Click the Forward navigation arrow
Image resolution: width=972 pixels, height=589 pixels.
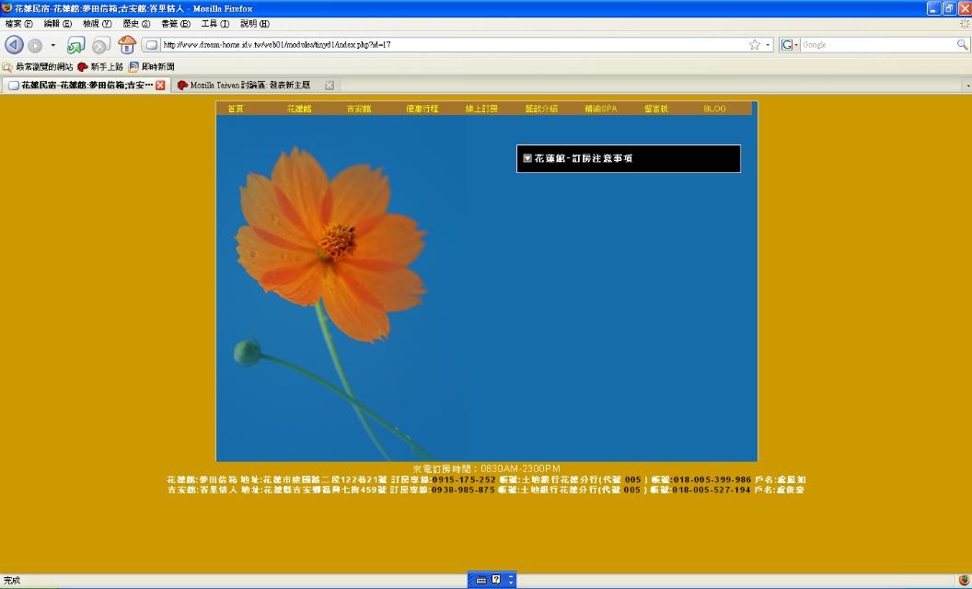[35, 45]
